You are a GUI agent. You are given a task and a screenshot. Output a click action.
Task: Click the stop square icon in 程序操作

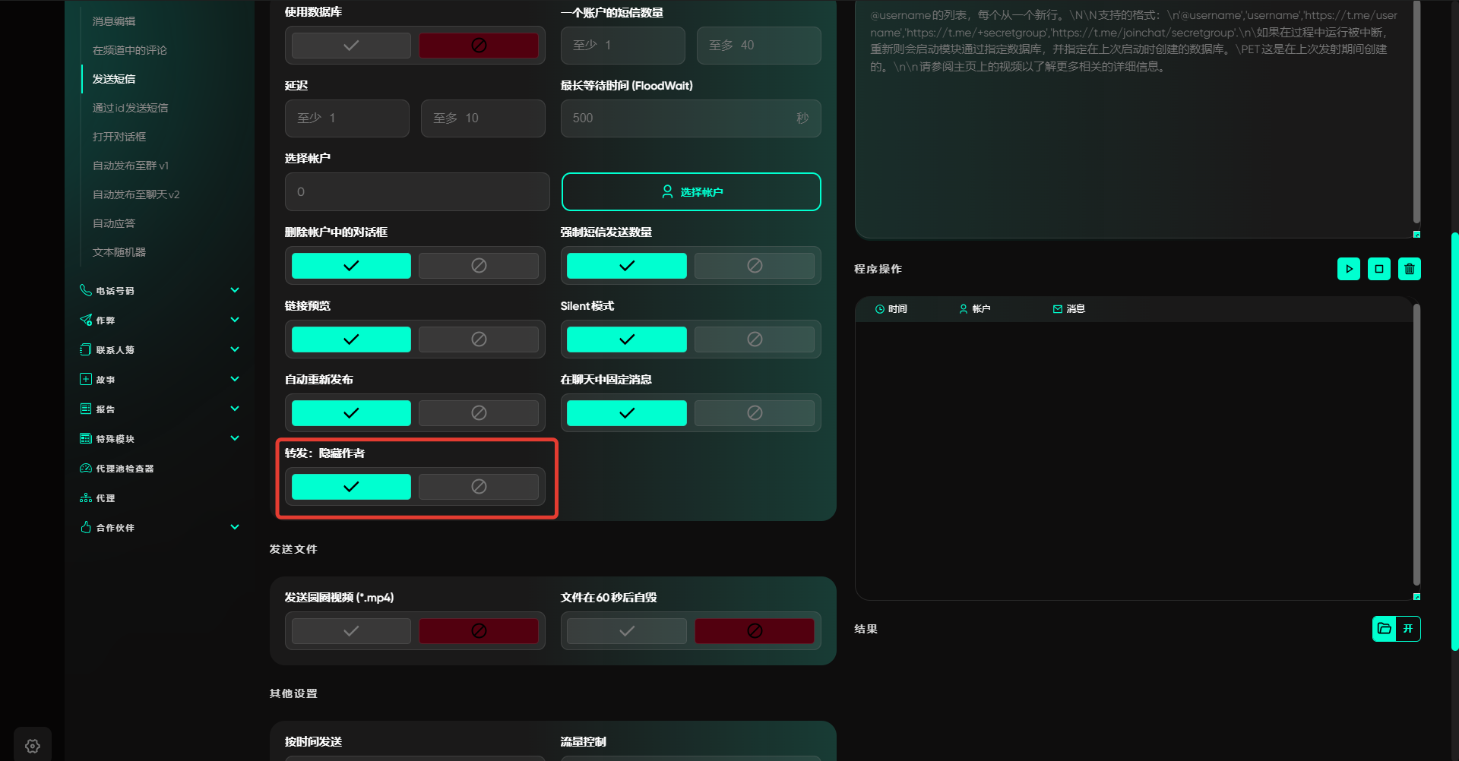(1379, 269)
